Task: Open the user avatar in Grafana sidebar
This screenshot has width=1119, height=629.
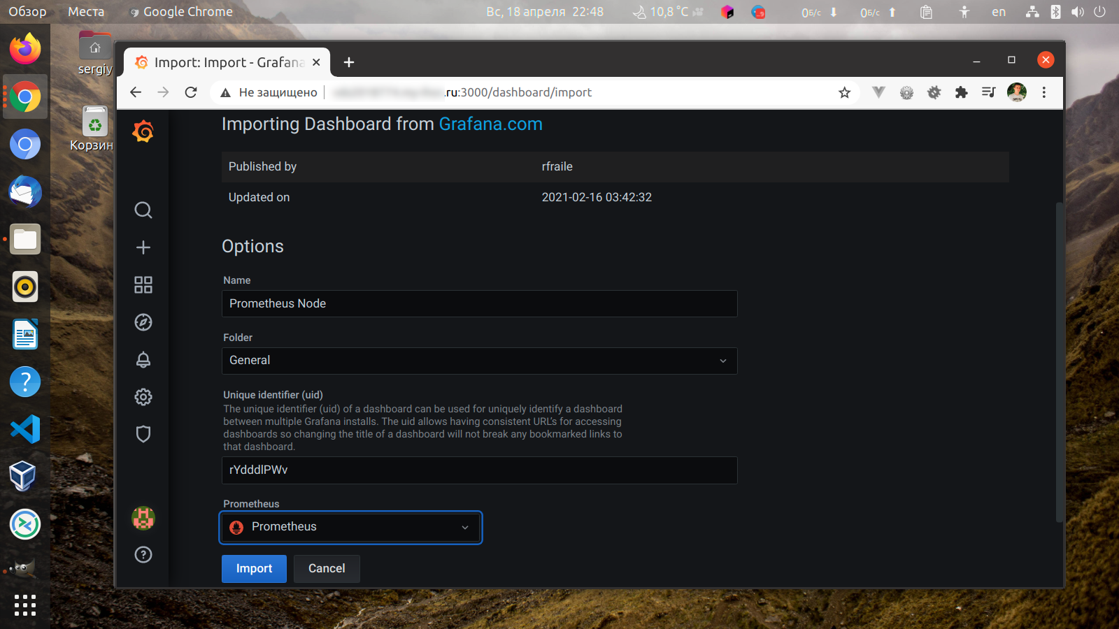Action: [143, 518]
